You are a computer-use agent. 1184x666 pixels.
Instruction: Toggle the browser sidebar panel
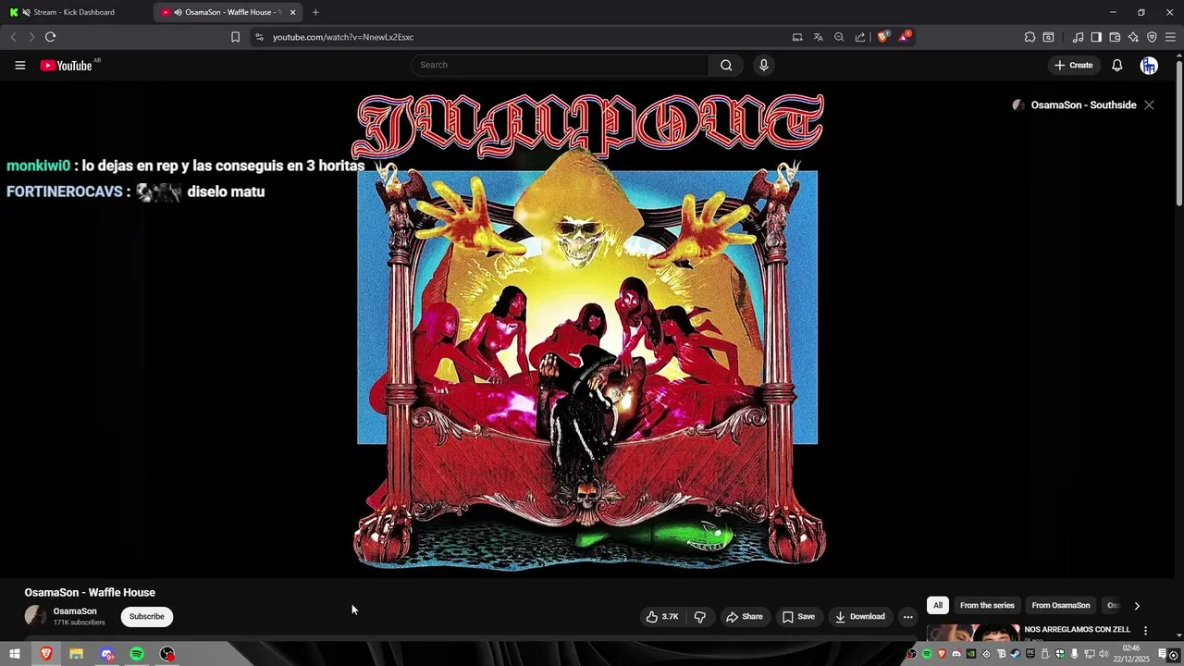tap(1096, 37)
